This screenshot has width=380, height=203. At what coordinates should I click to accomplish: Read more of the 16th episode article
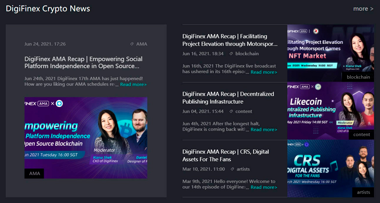tap(264, 72)
